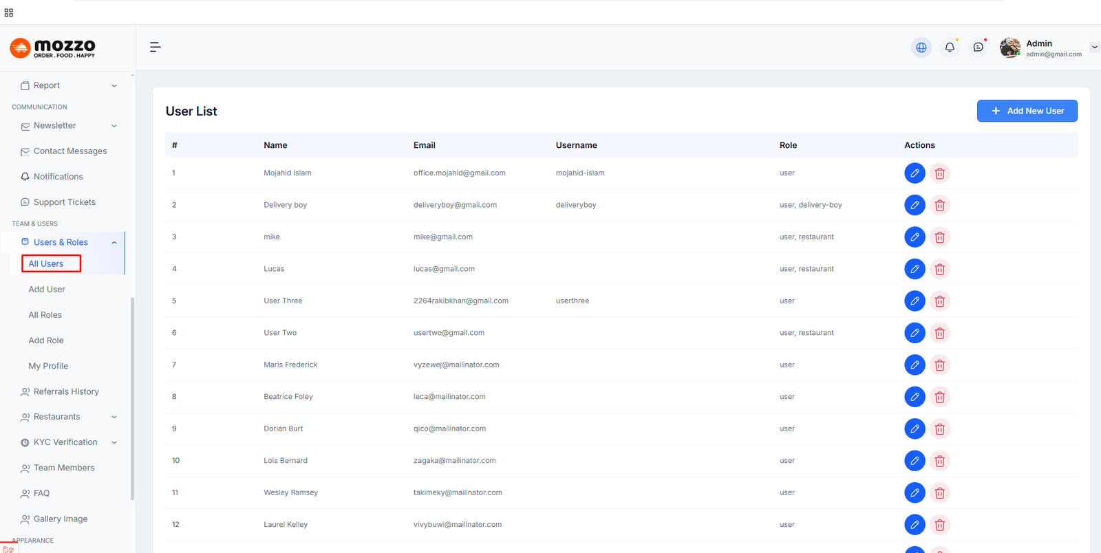Viewport: 1101px width, 553px height.
Task: Open All Roles in sidebar
Action: tap(45, 315)
